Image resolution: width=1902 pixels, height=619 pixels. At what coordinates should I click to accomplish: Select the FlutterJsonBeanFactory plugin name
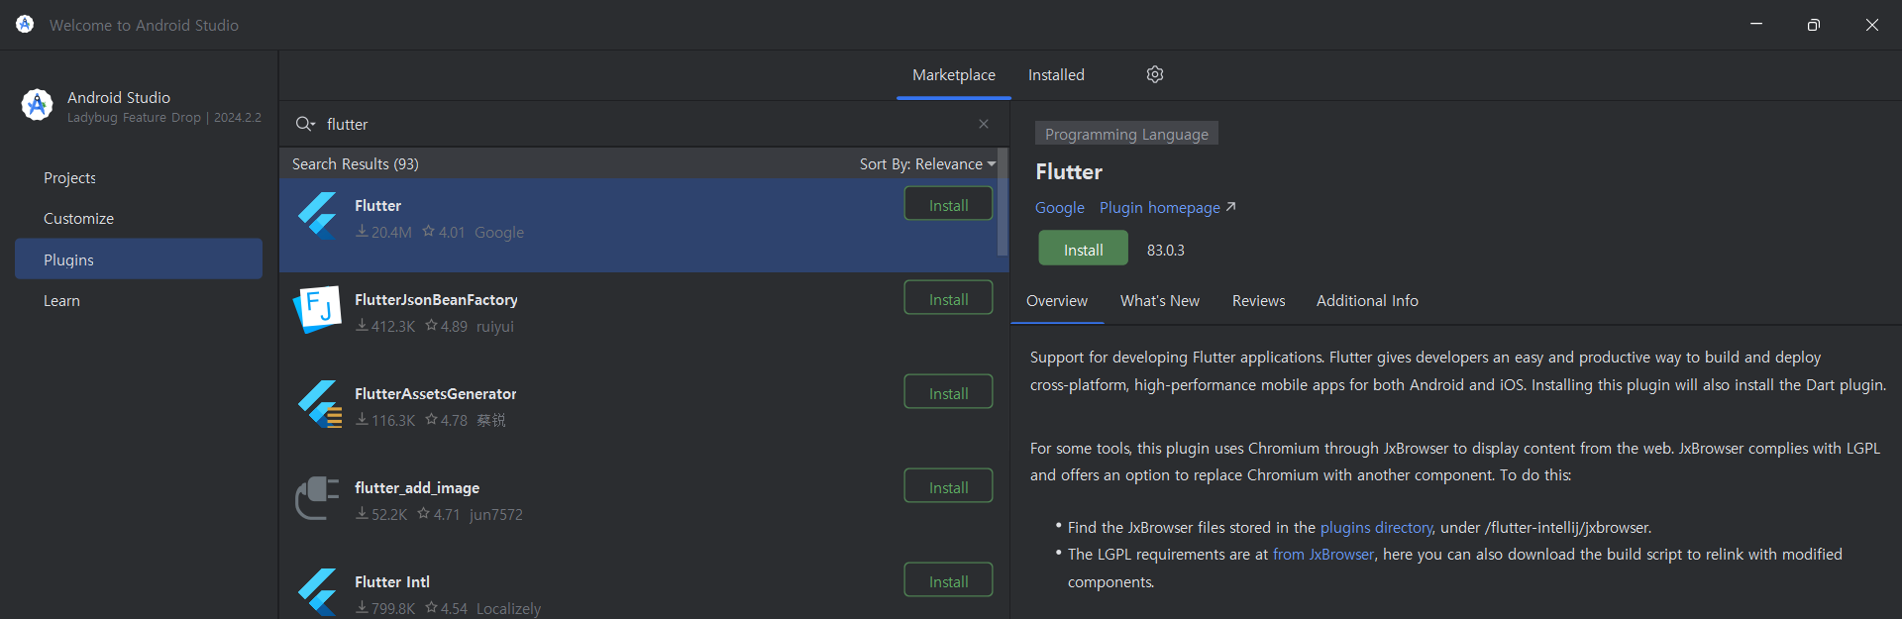point(436,300)
